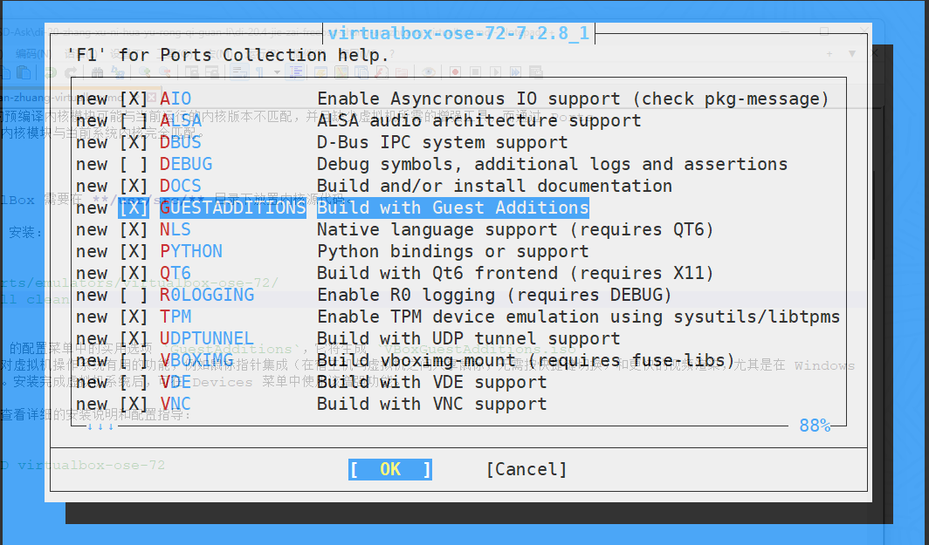Toggle the VBOXIMG option checkbox

coord(134,361)
